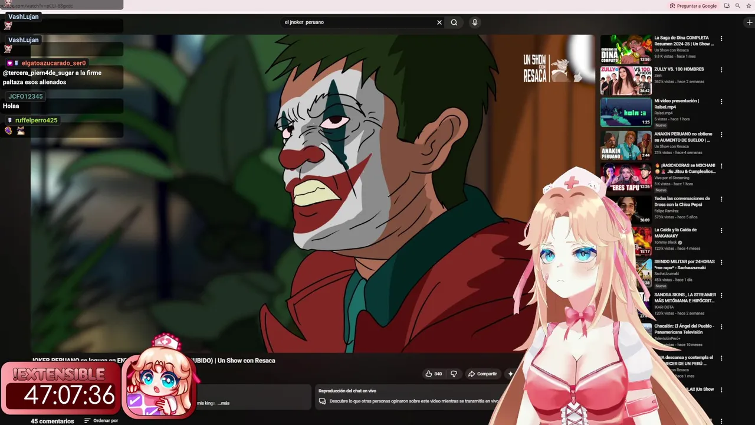Dislike the video with thumbs down
This screenshot has width=755, height=425.
pyautogui.click(x=454, y=374)
